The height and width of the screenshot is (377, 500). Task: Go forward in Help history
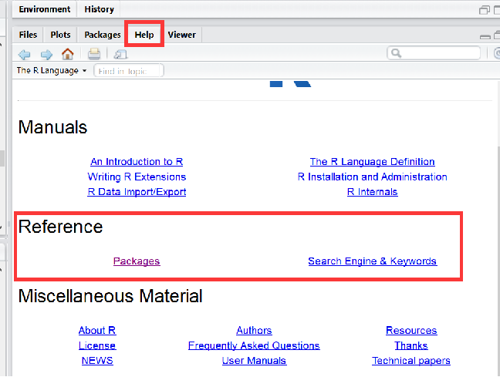tap(46, 55)
